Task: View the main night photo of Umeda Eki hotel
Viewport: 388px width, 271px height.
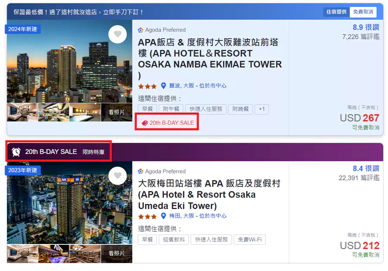Action: [x=69, y=203]
